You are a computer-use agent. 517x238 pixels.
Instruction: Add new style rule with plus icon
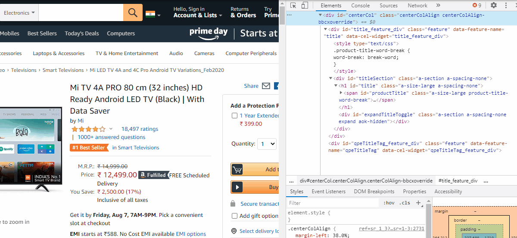click(418, 203)
